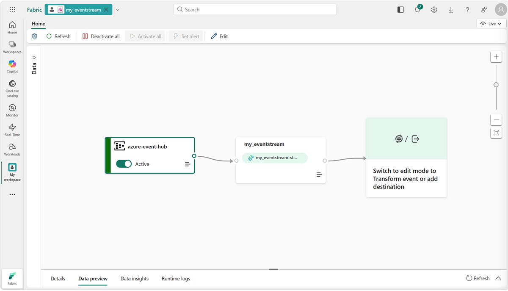Click Deactivate all button

101,36
